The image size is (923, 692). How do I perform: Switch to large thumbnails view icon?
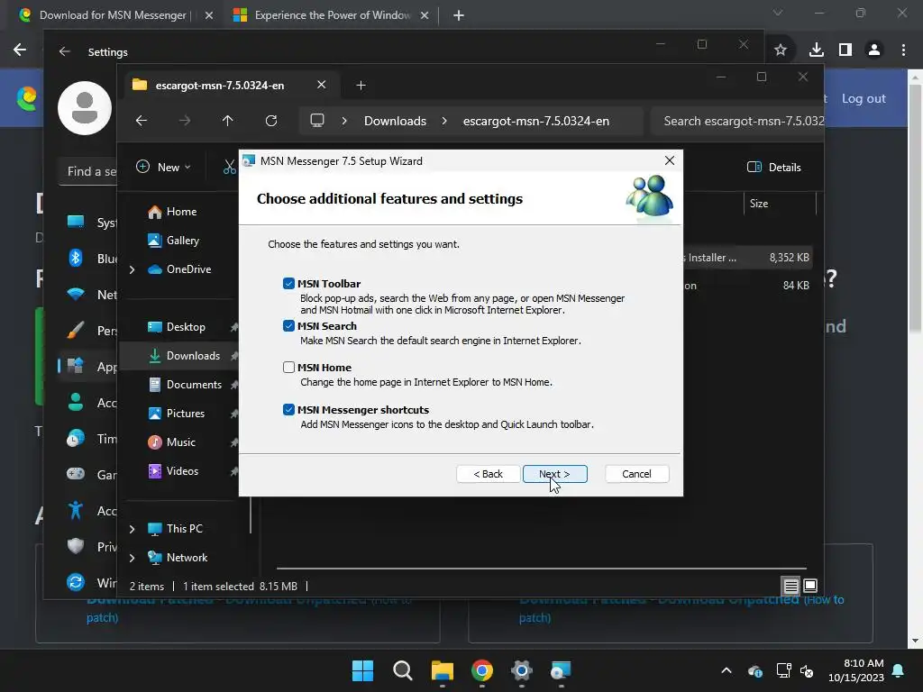810,586
